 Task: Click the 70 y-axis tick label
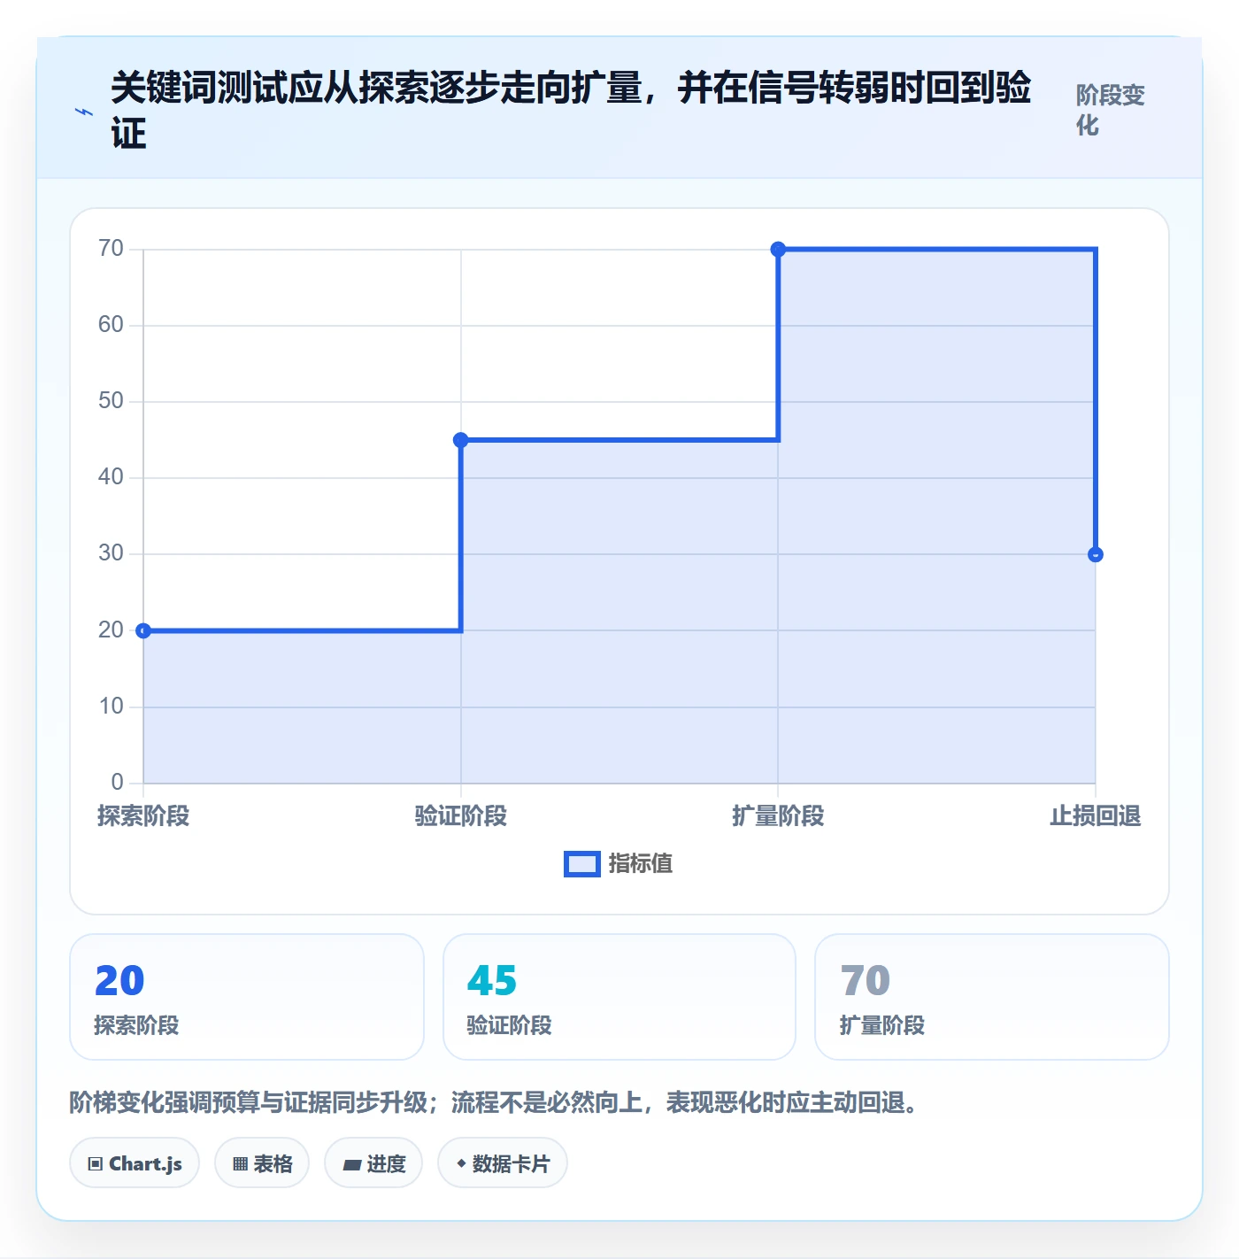(x=111, y=248)
